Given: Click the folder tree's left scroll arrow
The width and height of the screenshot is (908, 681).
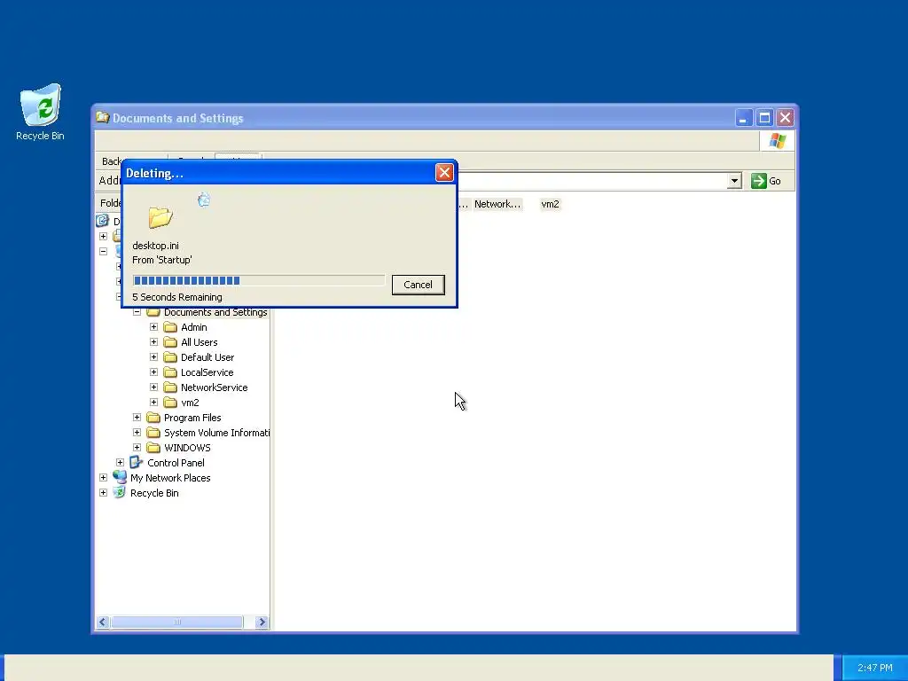Looking at the screenshot, I should pyautogui.click(x=103, y=622).
